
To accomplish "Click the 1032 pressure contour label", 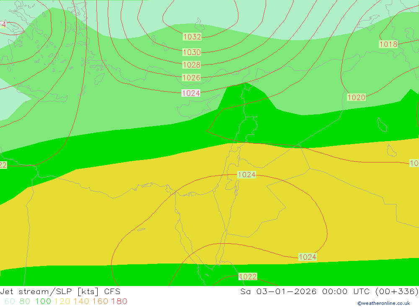I will [x=192, y=36].
